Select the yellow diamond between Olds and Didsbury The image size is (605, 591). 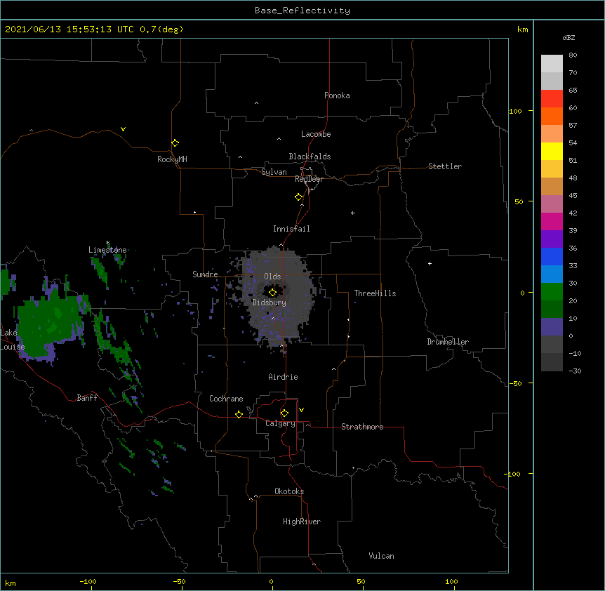point(272,292)
